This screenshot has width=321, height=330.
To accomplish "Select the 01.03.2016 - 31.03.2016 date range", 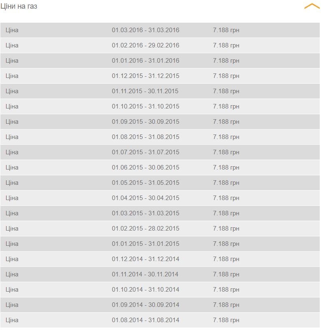I will point(145,30).
